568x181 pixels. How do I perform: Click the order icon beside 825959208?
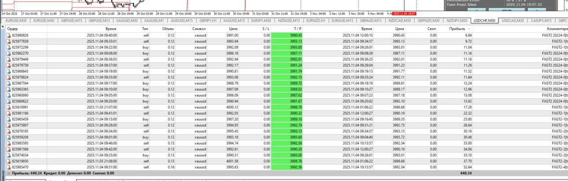point(8,137)
